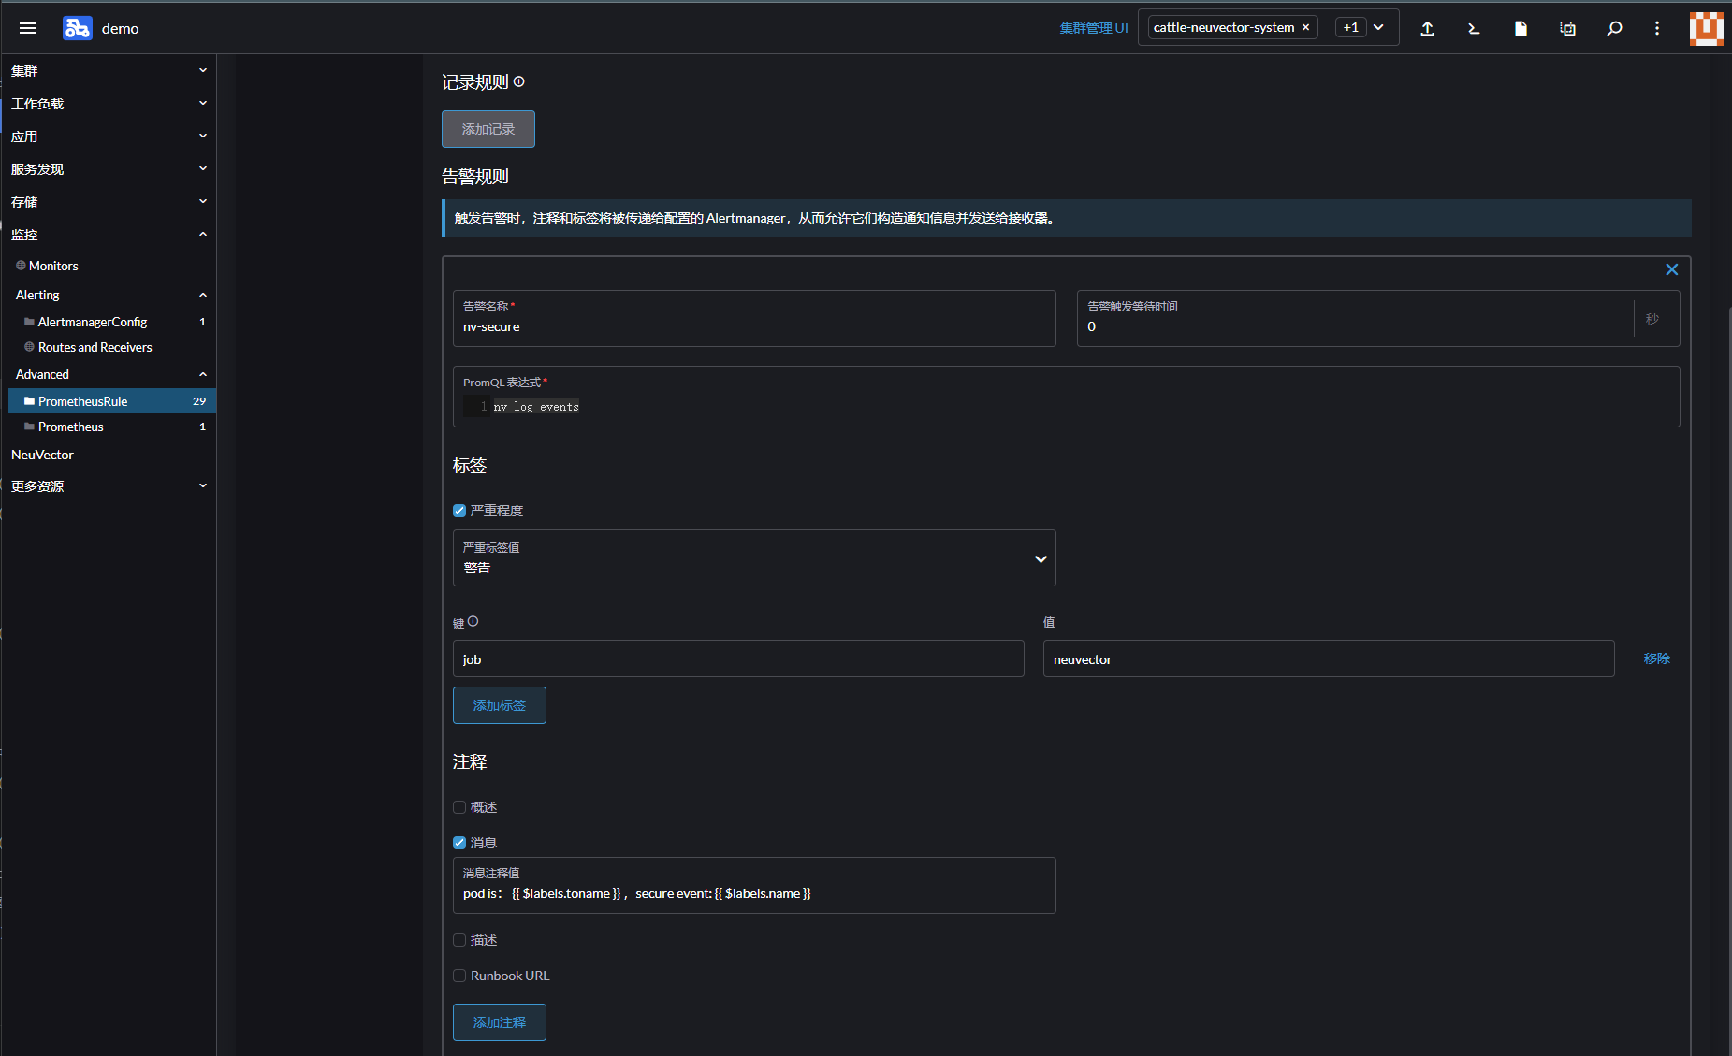Click the 添加标签 button
Image resolution: width=1732 pixels, height=1056 pixels.
tap(500, 705)
